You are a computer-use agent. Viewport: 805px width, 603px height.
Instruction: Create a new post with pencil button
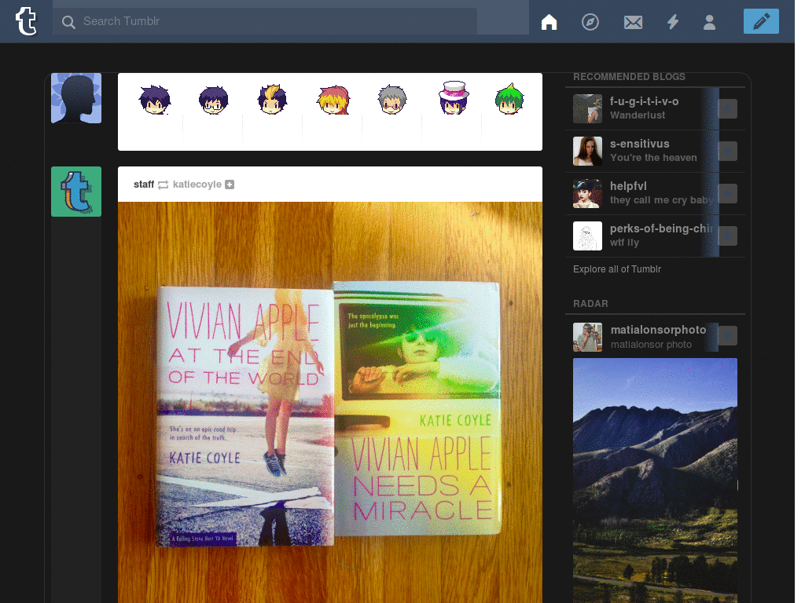(x=761, y=21)
